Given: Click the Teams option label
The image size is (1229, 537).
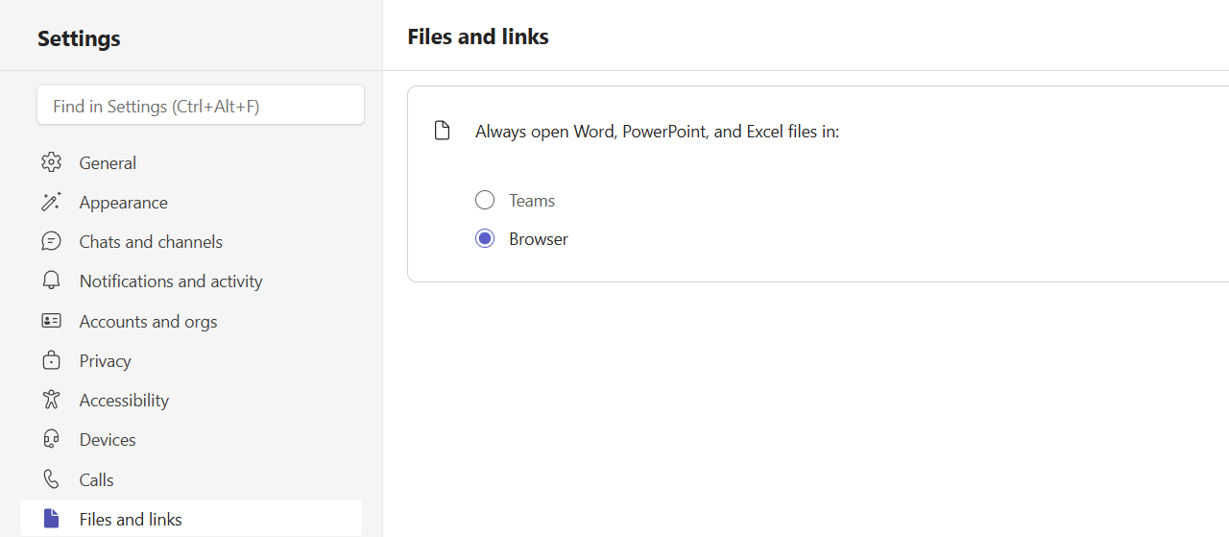Looking at the screenshot, I should point(532,200).
